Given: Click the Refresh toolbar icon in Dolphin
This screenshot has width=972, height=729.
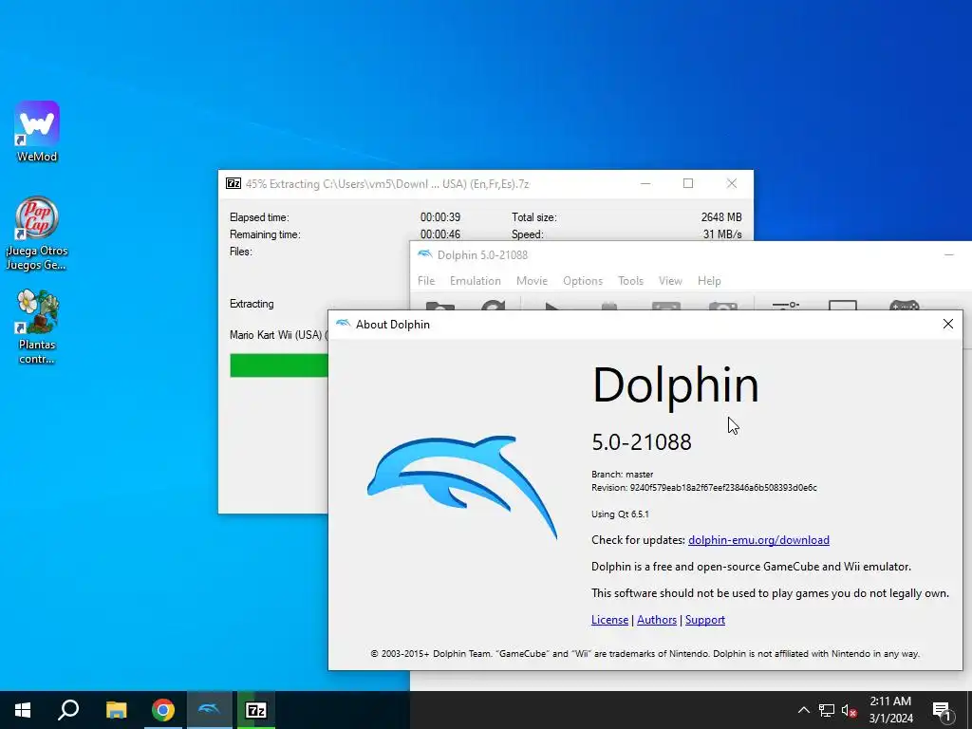Looking at the screenshot, I should 494,306.
